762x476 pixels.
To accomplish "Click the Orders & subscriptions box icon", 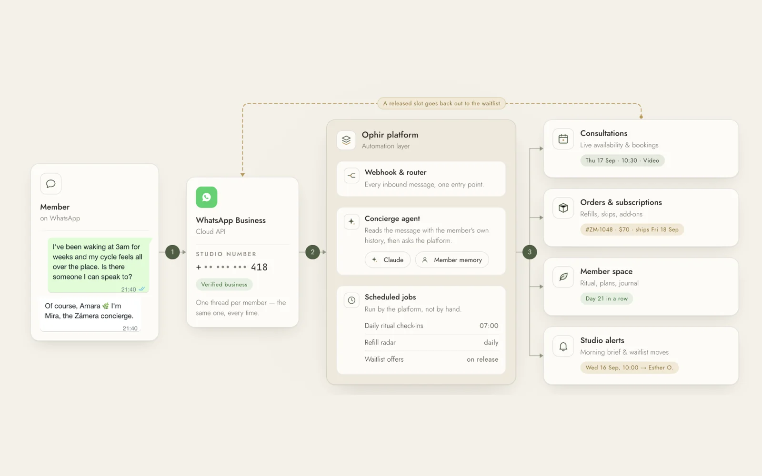I will coord(563,208).
